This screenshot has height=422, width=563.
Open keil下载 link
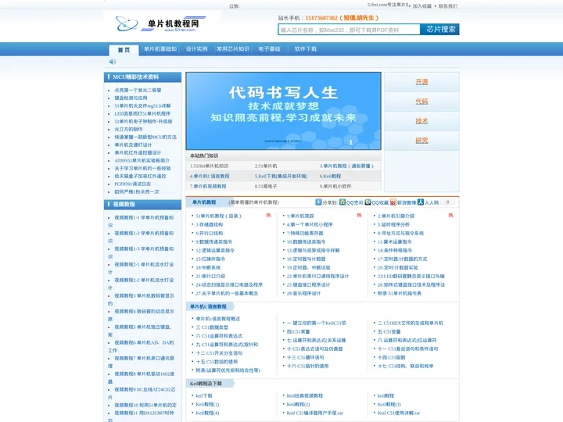pos(204,395)
